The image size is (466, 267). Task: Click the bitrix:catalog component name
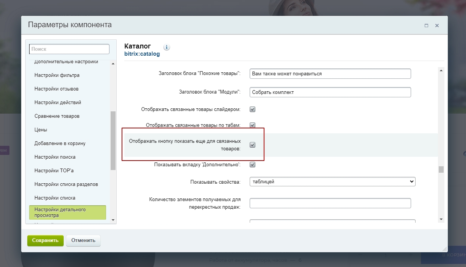142,54
